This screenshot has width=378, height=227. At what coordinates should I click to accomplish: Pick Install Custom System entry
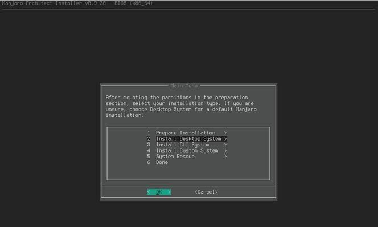[x=187, y=150]
